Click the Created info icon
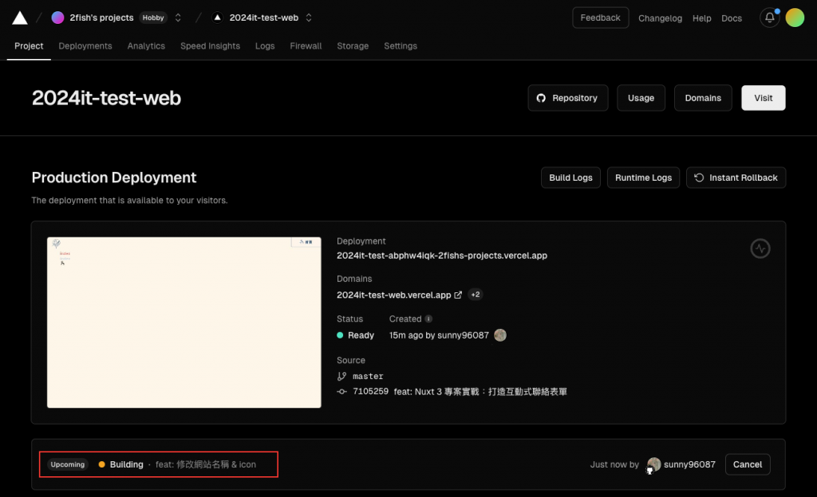The image size is (817, 497). coord(428,319)
